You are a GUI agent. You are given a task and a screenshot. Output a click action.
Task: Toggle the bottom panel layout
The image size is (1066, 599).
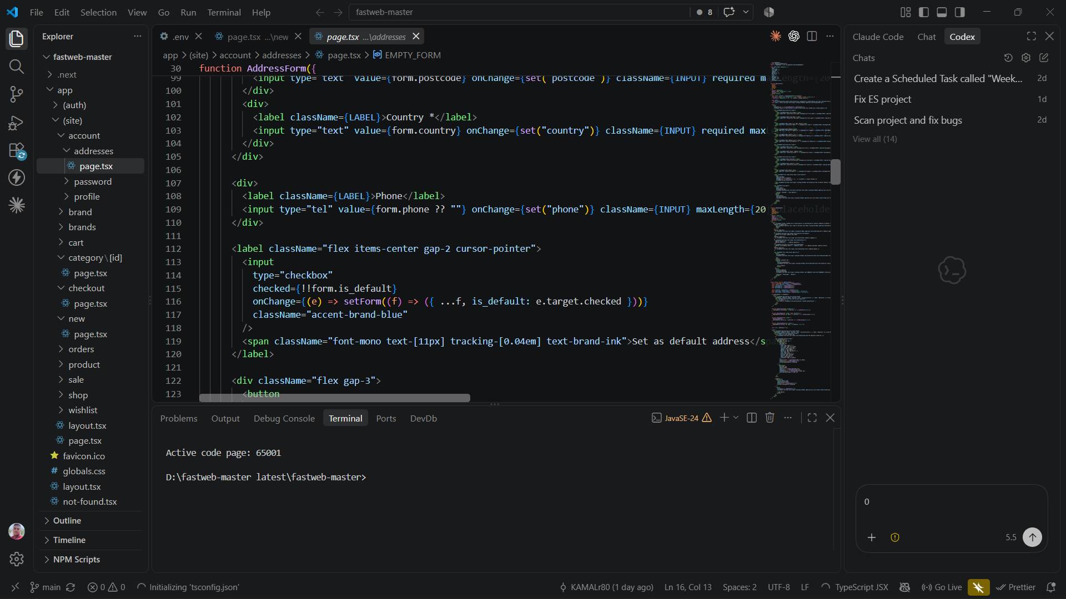point(942,12)
